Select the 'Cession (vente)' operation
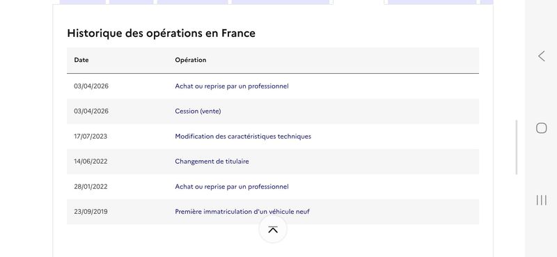557x257 pixels. tap(198, 111)
